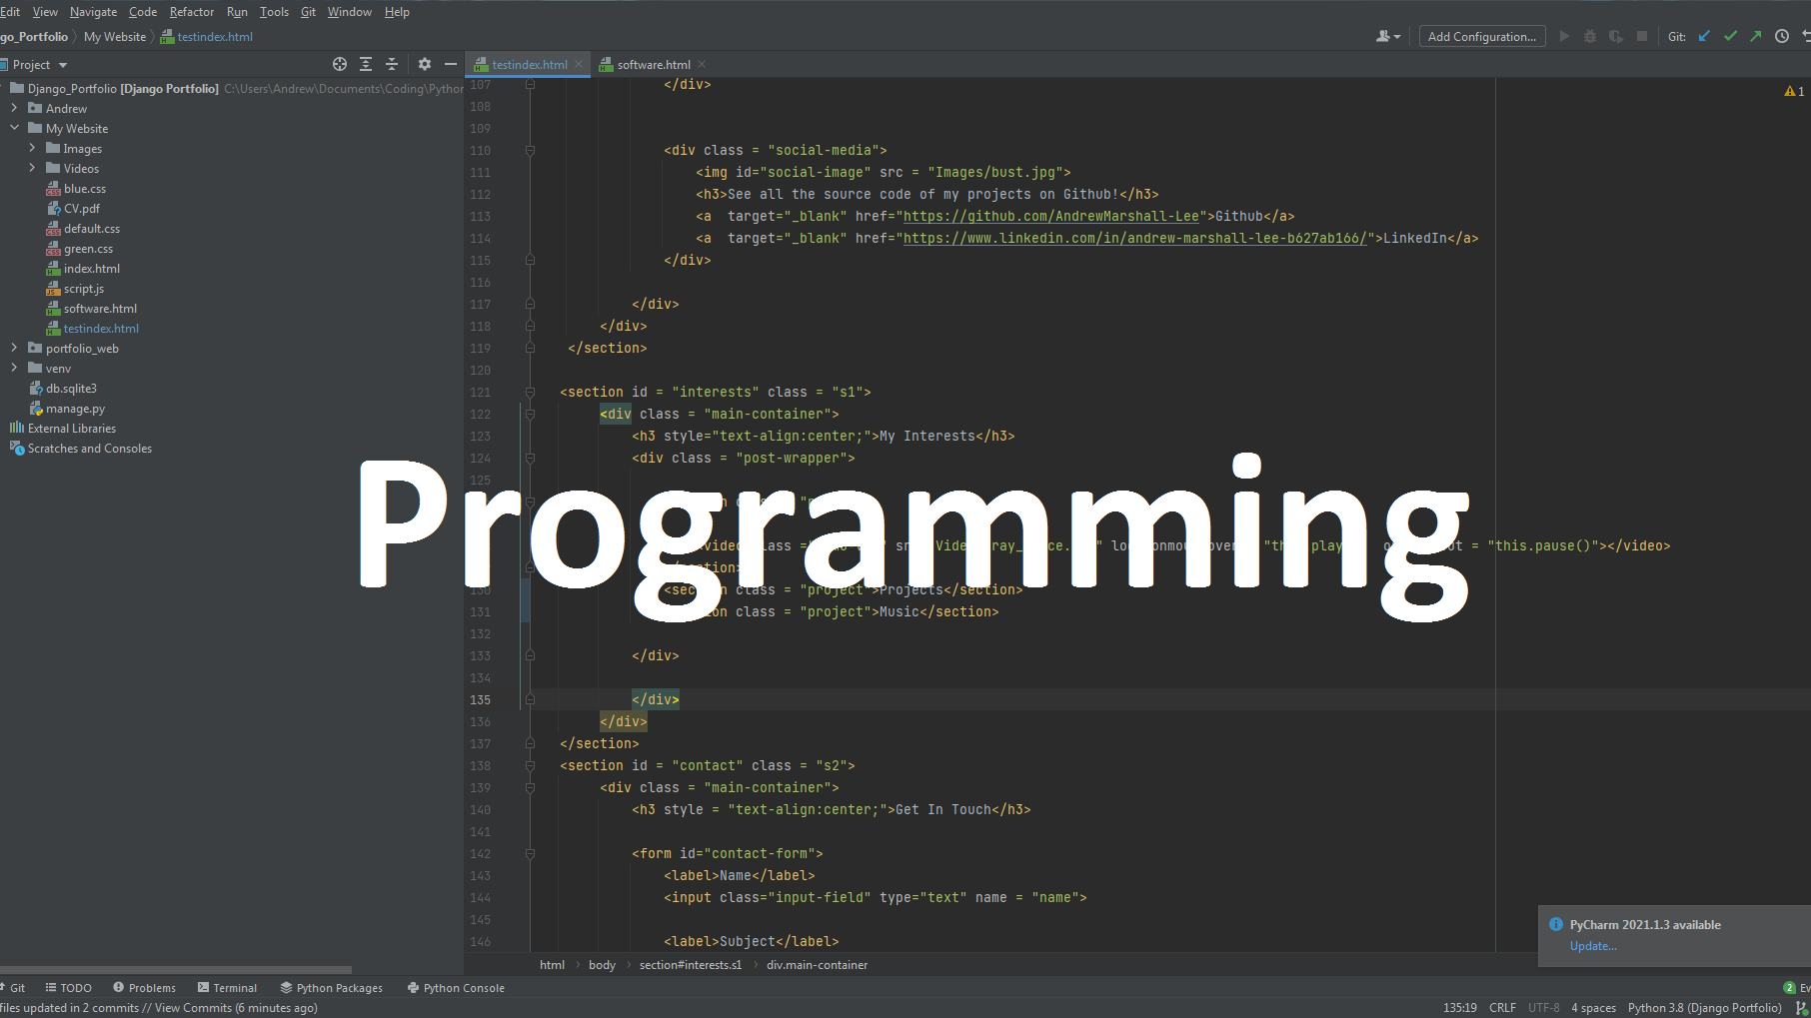The image size is (1811, 1018).
Task: Open script.js in the project tree
Action: coord(83,289)
